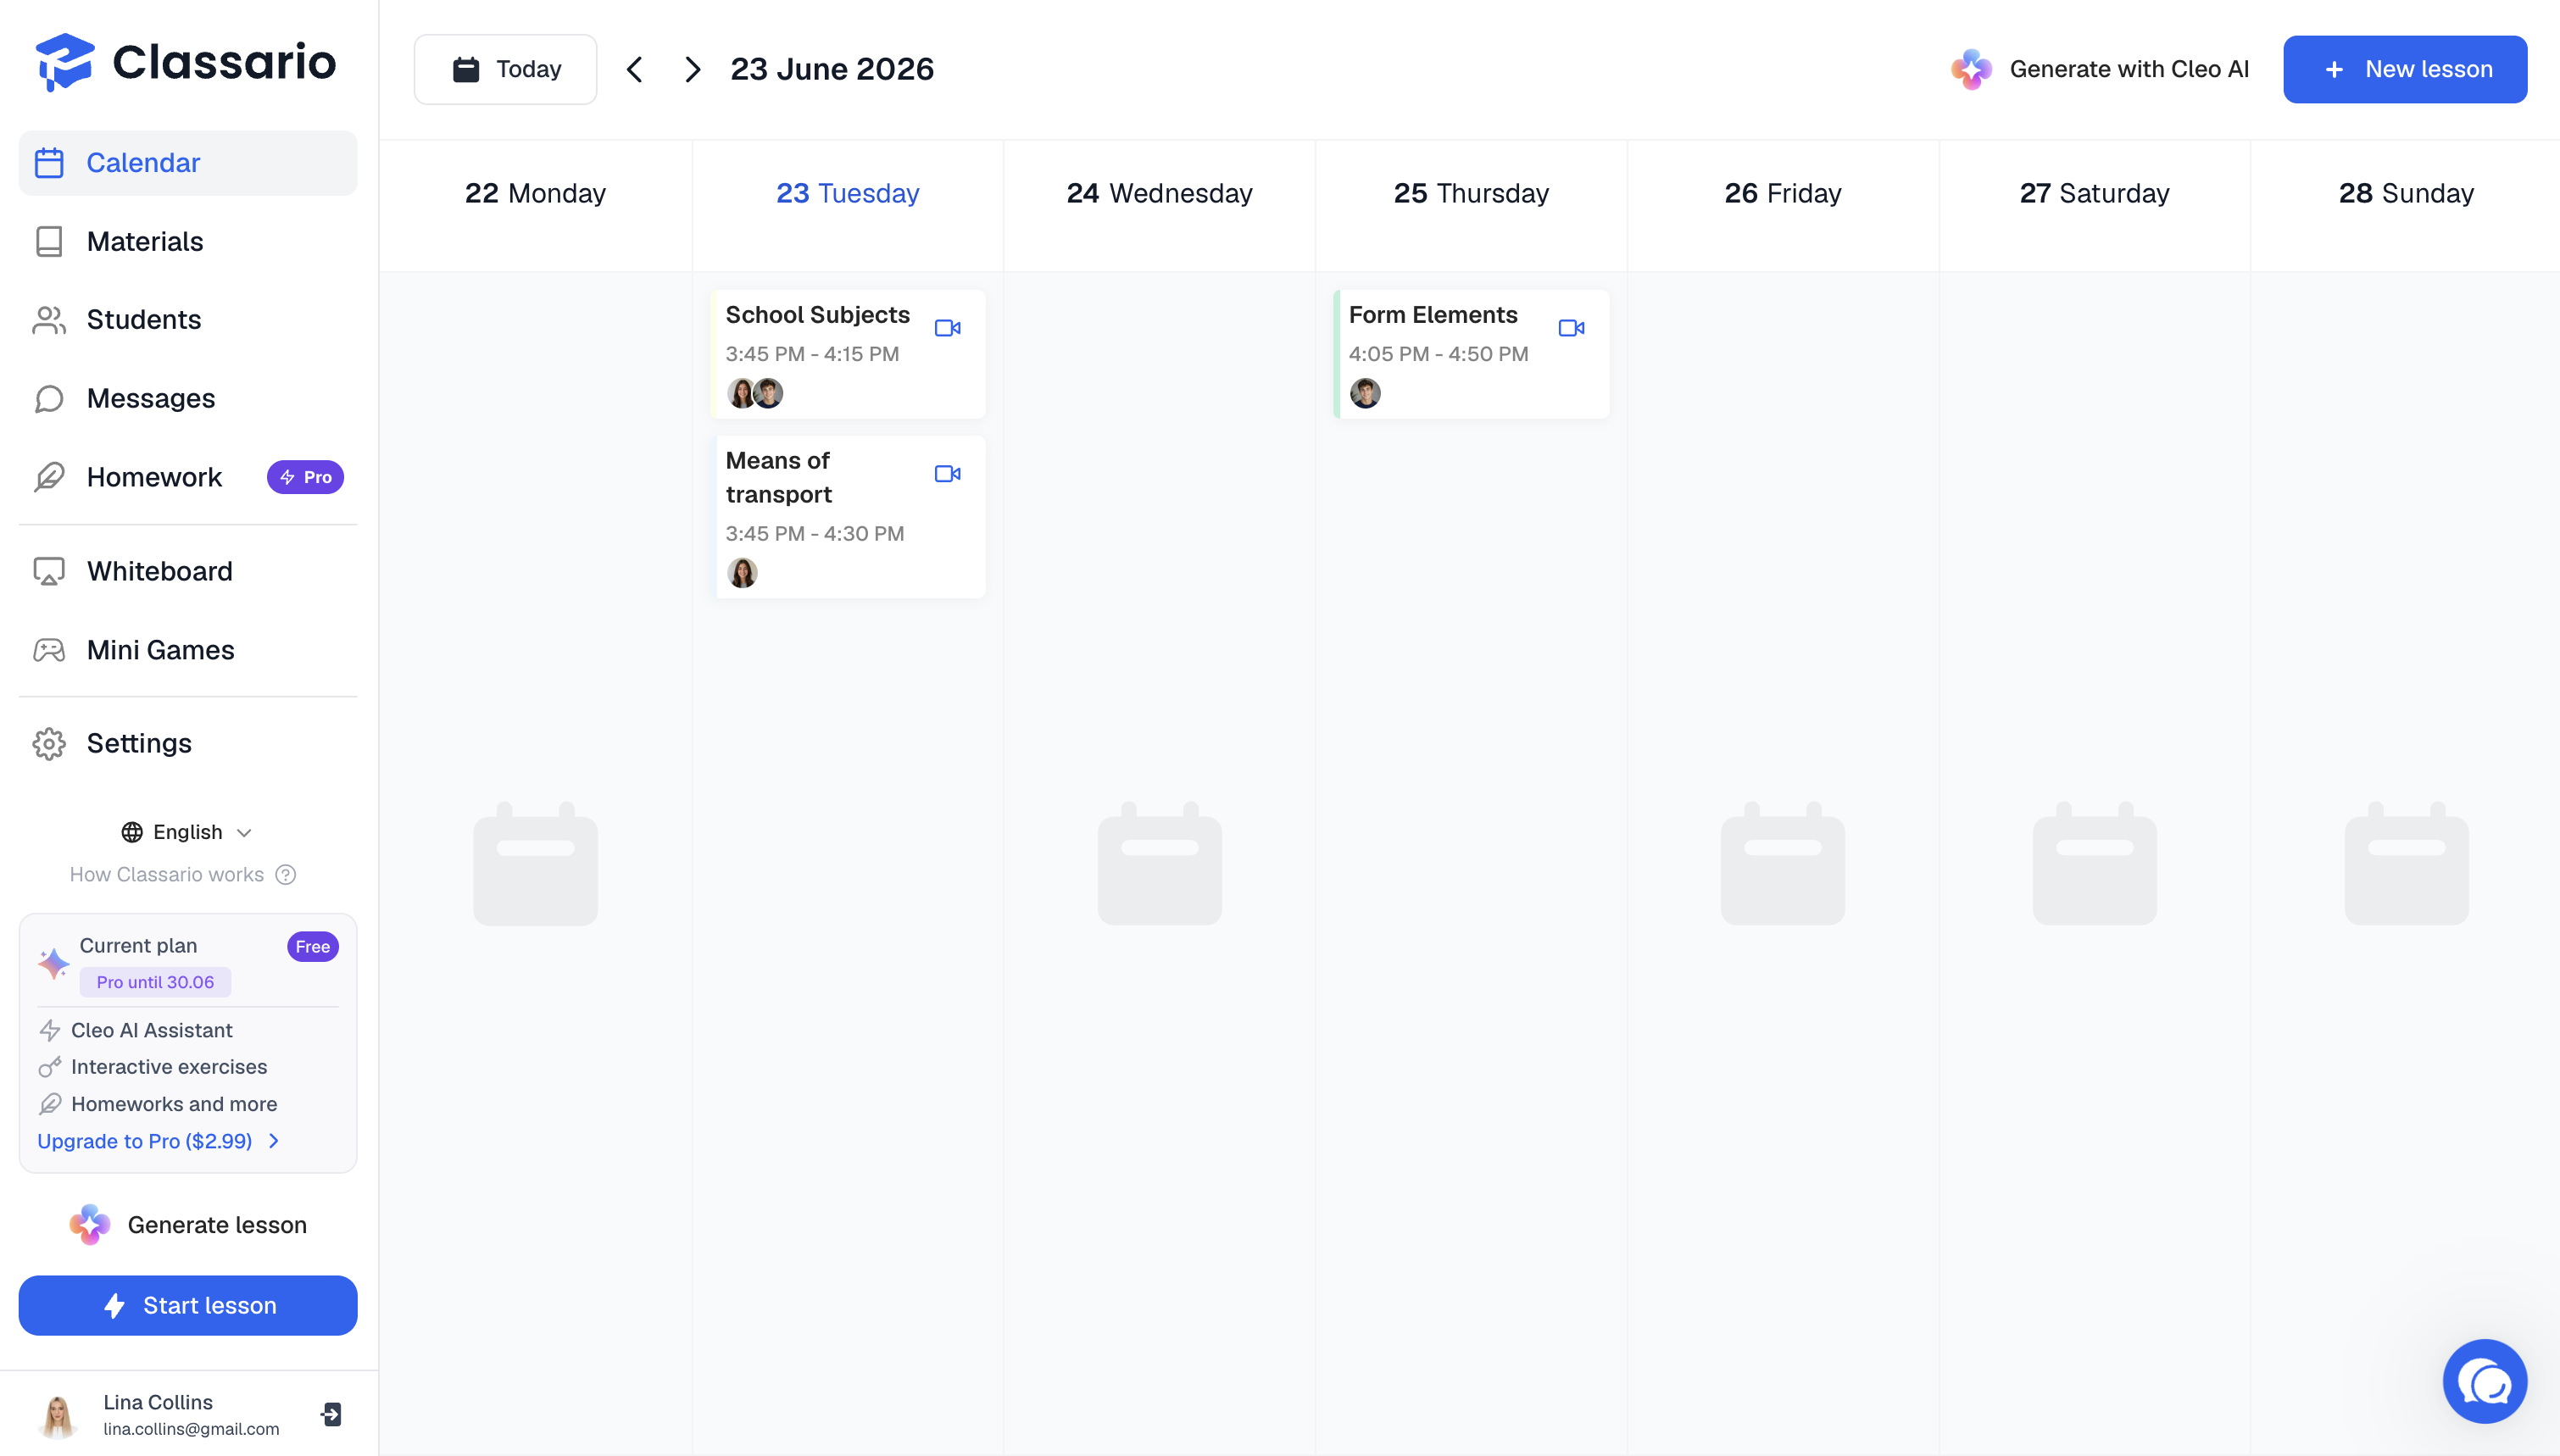Click Generate lesson in sidebar

(188, 1225)
